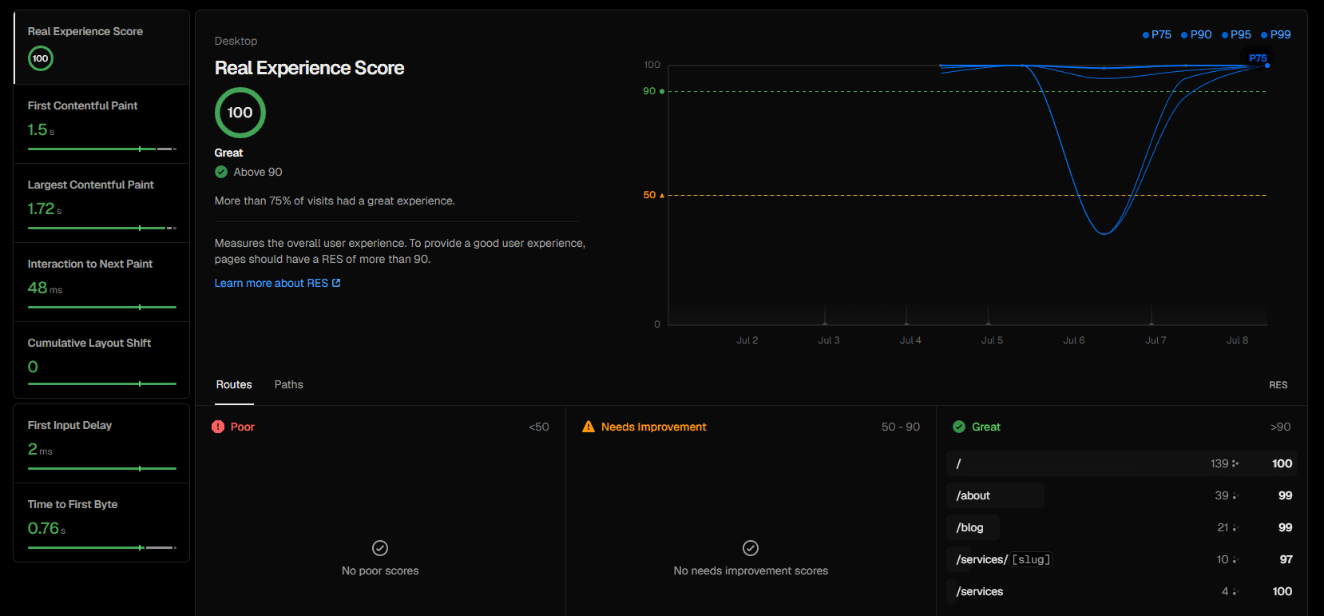The width and height of the screenshot is (1324, 616).
Task: Click the Jul 6 axis label
Action: coord(1074,340)
